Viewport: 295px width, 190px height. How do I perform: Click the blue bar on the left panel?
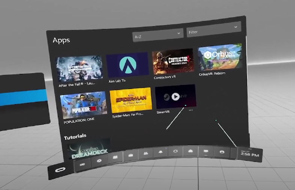pos(24,97)
